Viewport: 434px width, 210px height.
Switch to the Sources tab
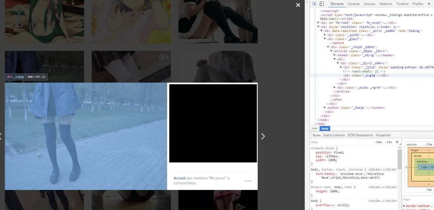pyautogui.click(x=369, y=4)
